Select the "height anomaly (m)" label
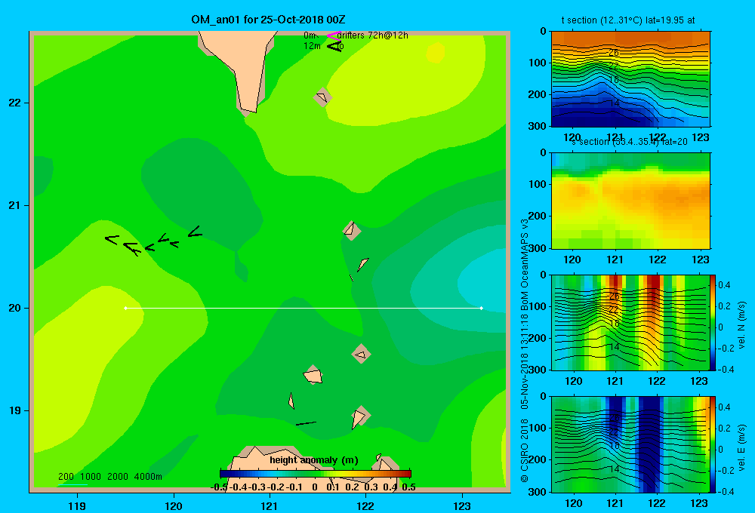Image resolution: width=755 pixels, height=513 pixels. [x=314, y=460]
